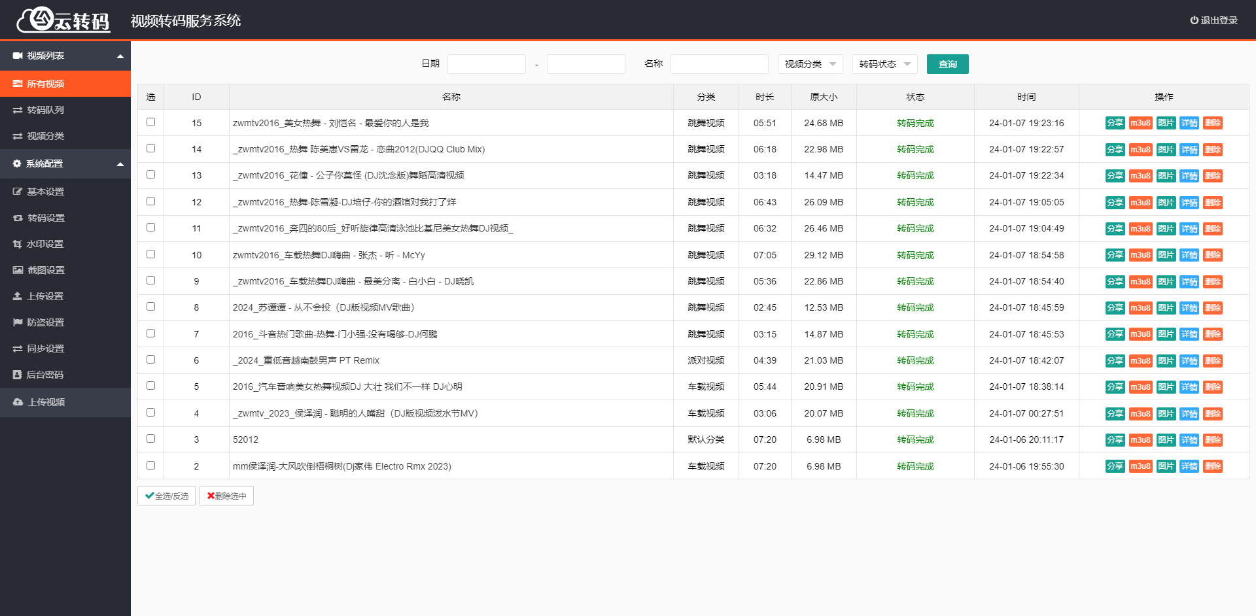Viewport: 1256px width, 616px height.
Task: Click the edit icon beside 基本设置
Action: [x=18, y=192]
